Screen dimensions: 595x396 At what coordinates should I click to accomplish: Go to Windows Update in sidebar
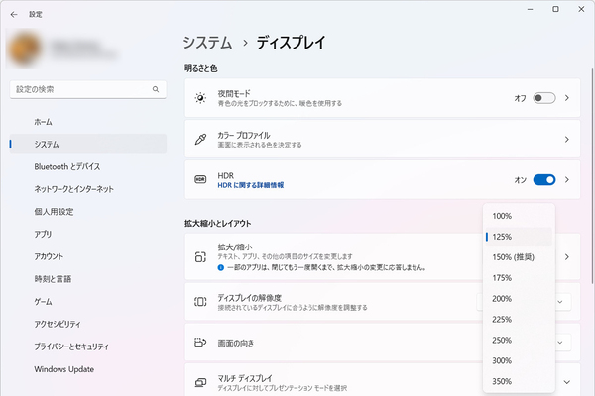[x=63, y=369]
